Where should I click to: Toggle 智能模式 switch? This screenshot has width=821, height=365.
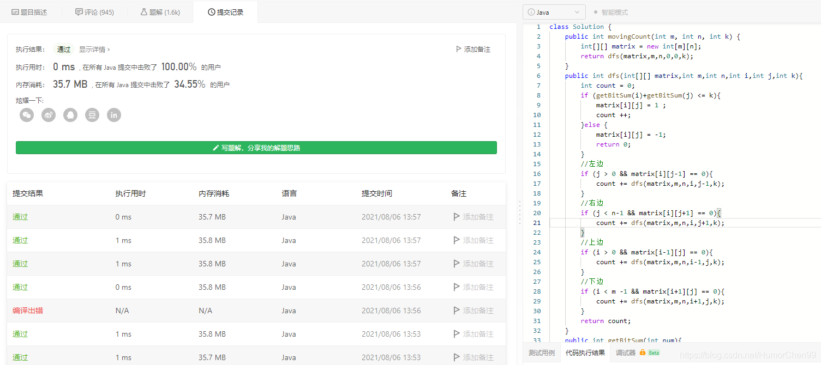610,12
